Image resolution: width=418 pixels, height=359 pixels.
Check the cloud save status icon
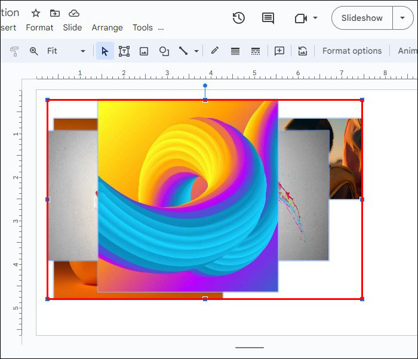pyautogui.click(x=74, y=13)
